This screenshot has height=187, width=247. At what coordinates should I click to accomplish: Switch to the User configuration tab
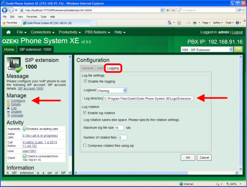[x=100, y=68]
